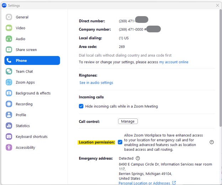The image size is (222, 185).
Task: Click 'See in audio settings' link
Action: [96, 83]
